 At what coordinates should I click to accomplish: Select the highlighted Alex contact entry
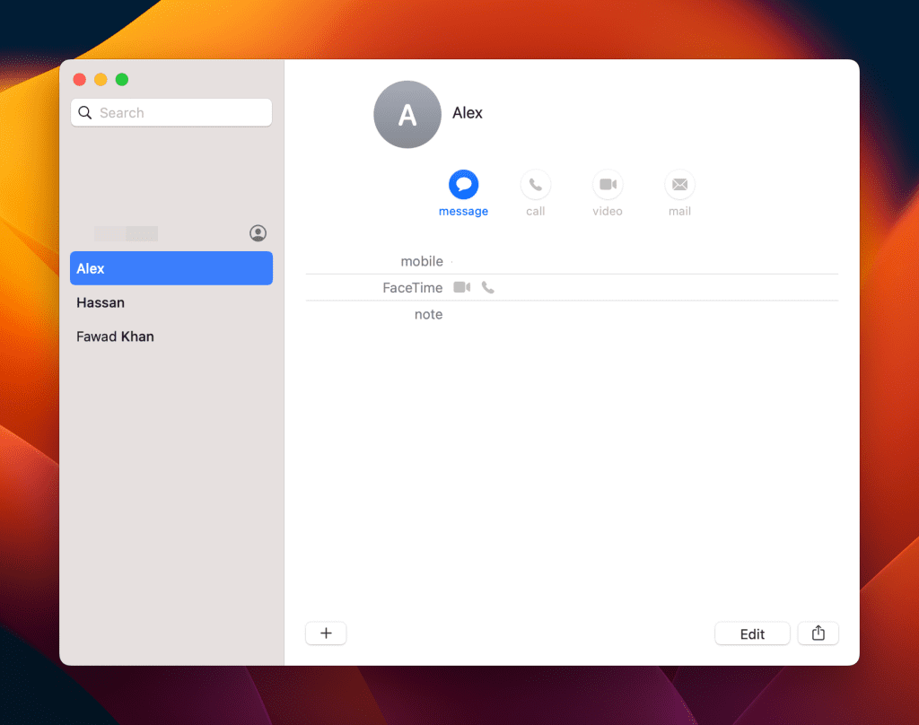tap(171, 268)
